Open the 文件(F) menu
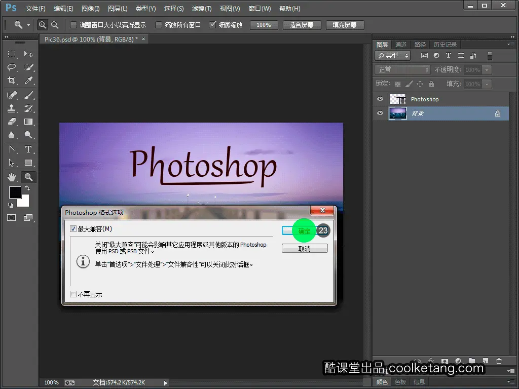Viewport: 519px width, 389px height. click(35, 9)
